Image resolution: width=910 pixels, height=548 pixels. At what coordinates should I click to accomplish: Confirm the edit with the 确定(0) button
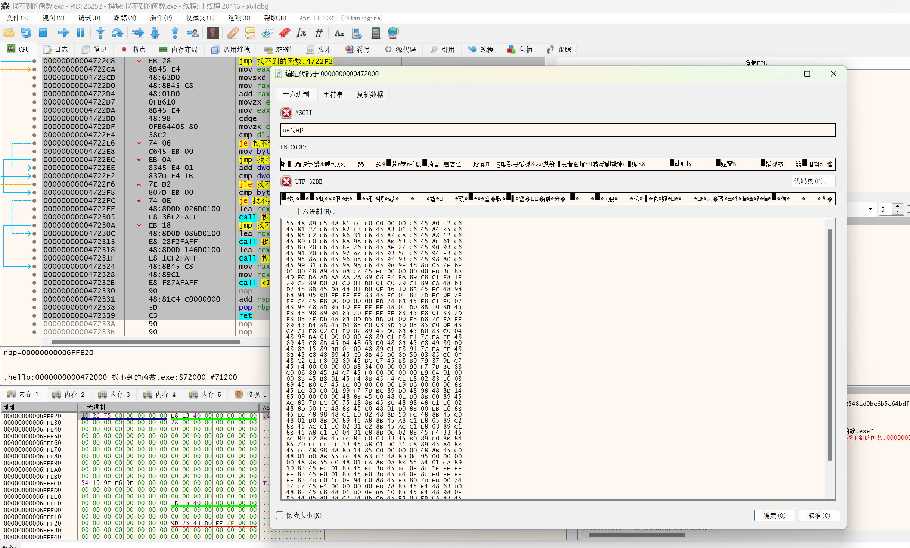[774, 515]
